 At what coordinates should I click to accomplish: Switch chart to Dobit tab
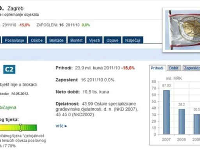tap(174, 68)
